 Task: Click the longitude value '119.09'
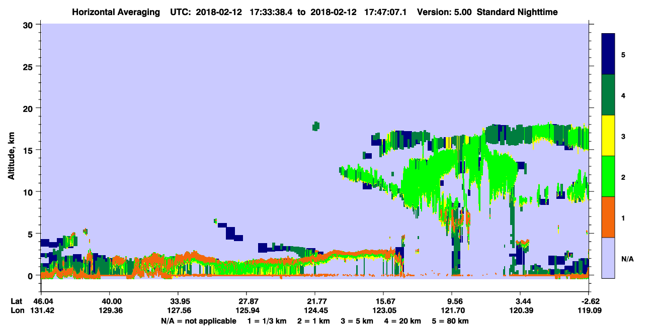coord(589,310)
